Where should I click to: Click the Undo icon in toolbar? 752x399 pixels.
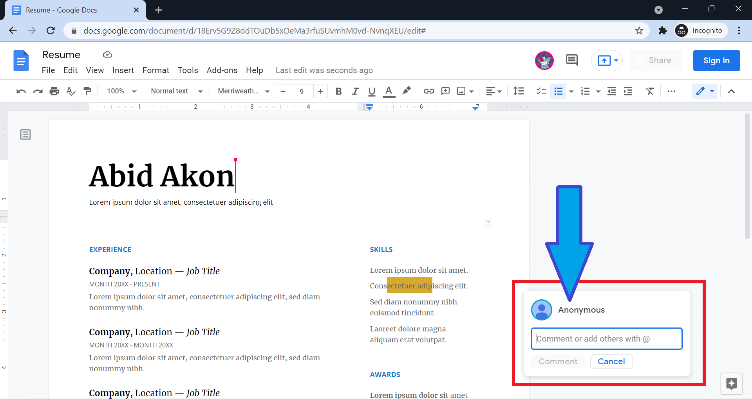click(21, 91)
